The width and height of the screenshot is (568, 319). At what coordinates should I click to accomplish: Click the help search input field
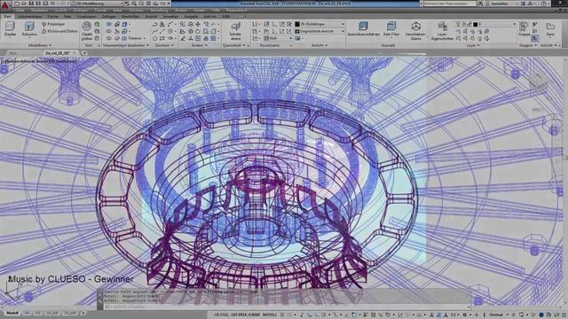click(450, 4)
